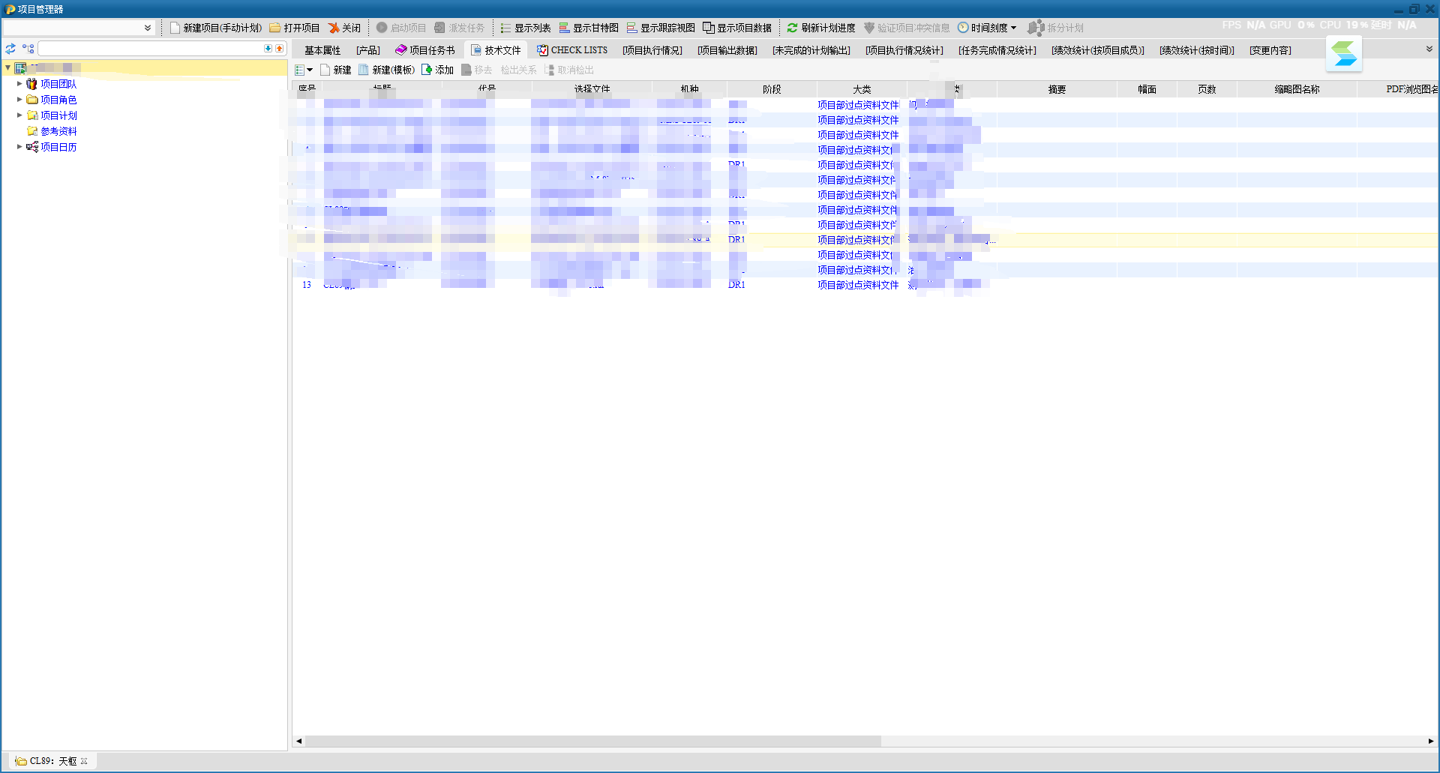Click the 阶段 column header
The height and width of the screenshot is (773, 1440).
[772, 89]
